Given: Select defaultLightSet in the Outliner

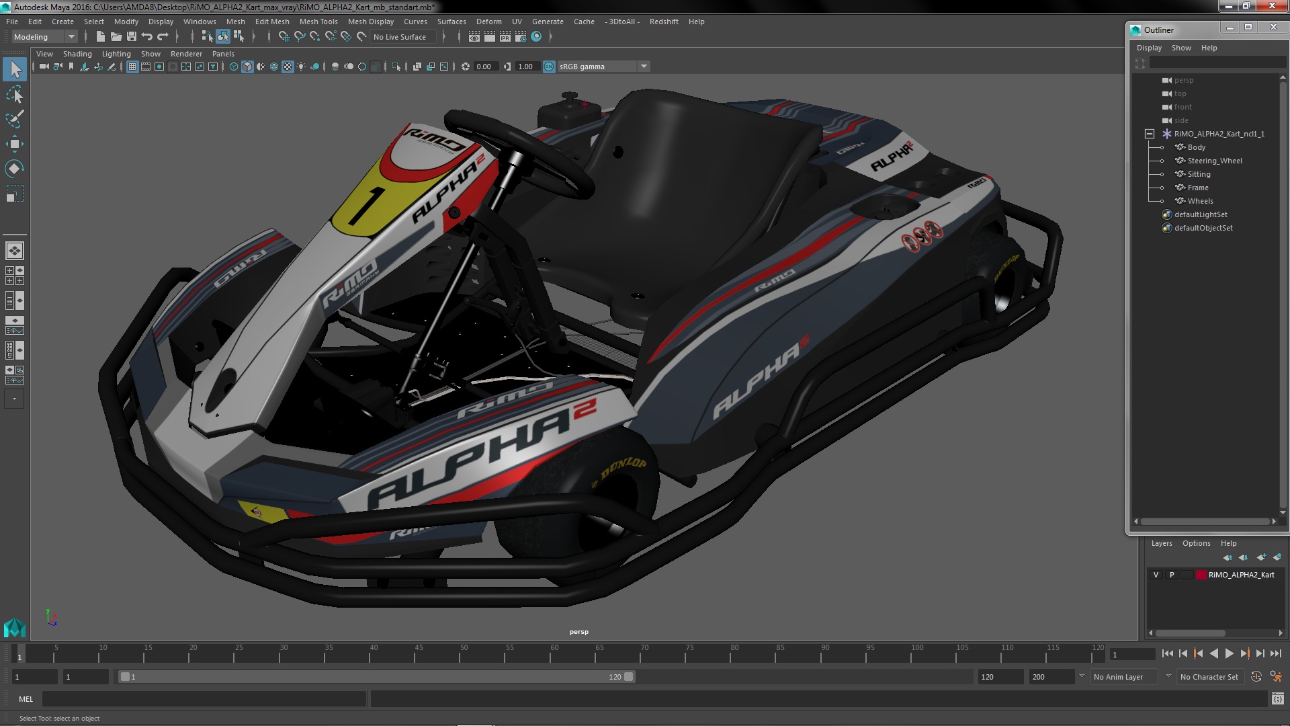Looking at the screenshot, I should point(1201,214).
